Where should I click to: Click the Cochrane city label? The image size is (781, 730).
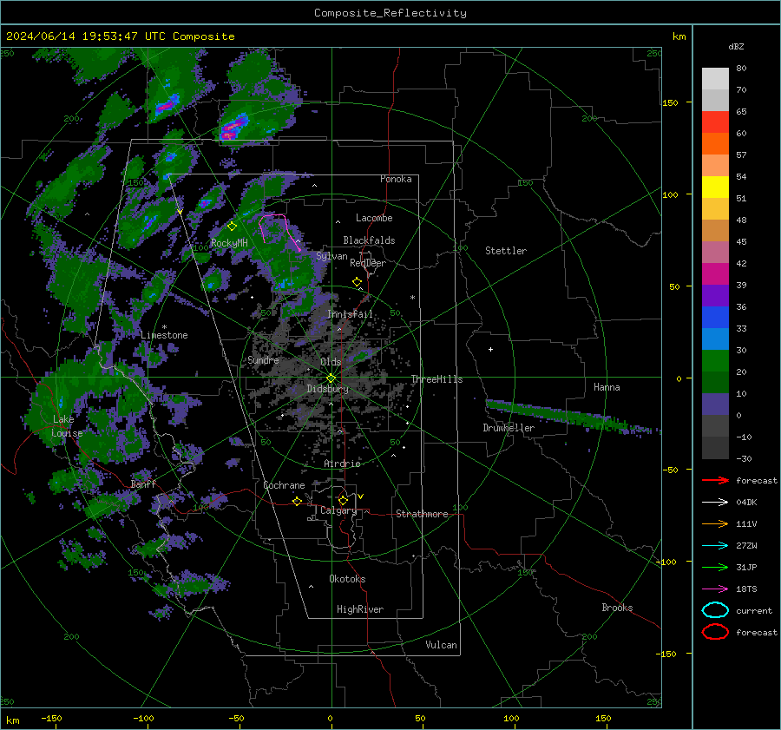284,485
